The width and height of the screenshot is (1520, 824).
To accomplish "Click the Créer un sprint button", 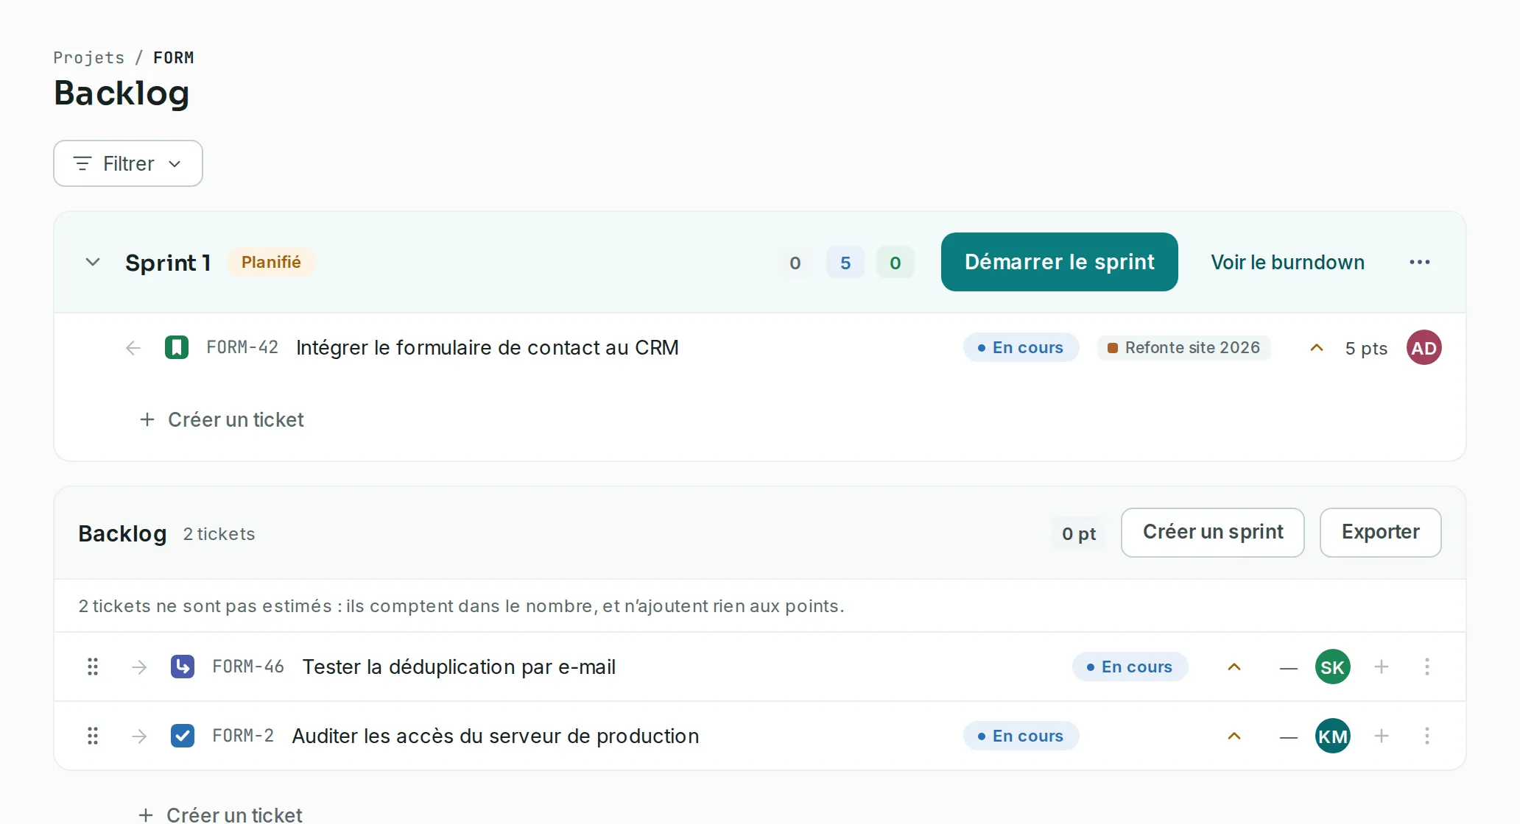I will [x=1212, y=532].
